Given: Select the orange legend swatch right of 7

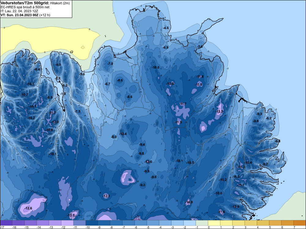Looking at the screenshot, I should [300, 223].
